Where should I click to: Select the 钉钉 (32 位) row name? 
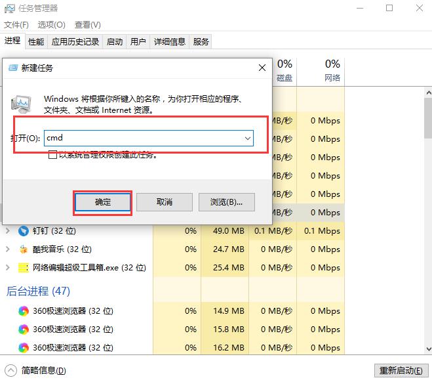[x=54, y=230]
